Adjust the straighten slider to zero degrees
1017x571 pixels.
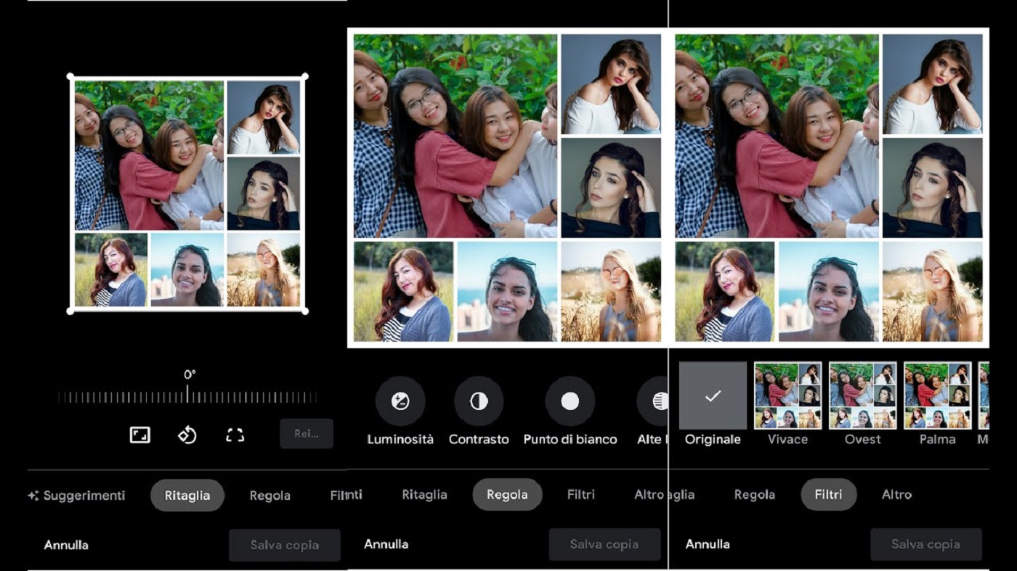click(187, 395)
